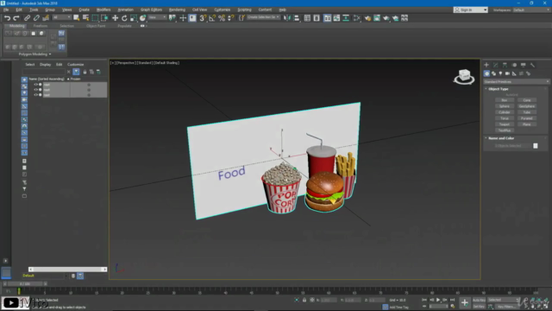Click the Select and Place icon

coord(142,18)
